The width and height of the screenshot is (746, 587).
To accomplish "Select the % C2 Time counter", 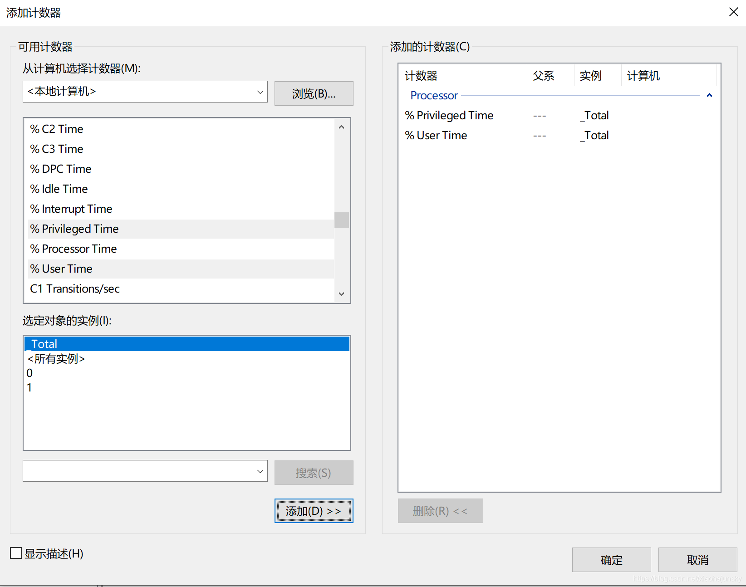I will click(56, 129).
